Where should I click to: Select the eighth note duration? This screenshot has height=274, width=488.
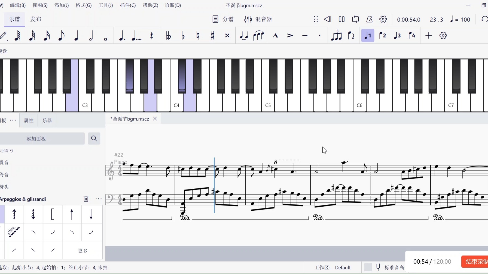(62, 36)
